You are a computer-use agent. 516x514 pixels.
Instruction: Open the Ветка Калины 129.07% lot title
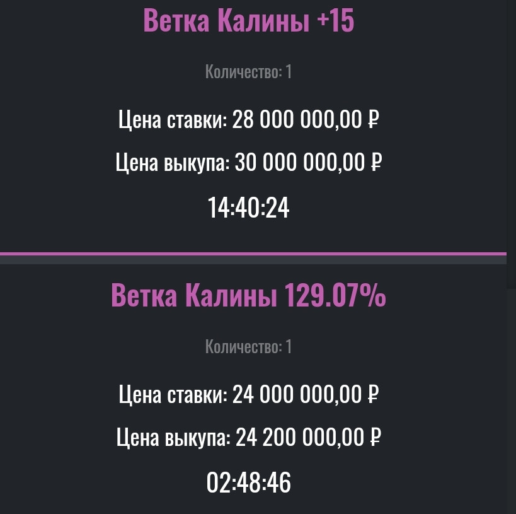(248, 295)
